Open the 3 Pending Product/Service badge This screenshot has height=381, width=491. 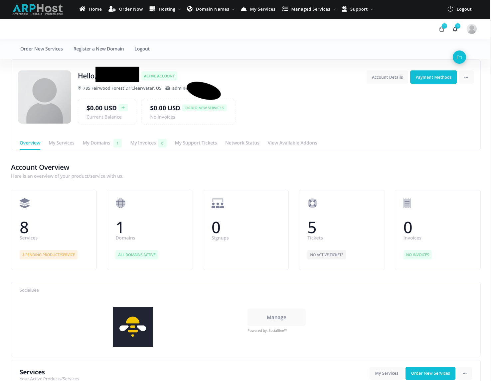pos(49,255)
